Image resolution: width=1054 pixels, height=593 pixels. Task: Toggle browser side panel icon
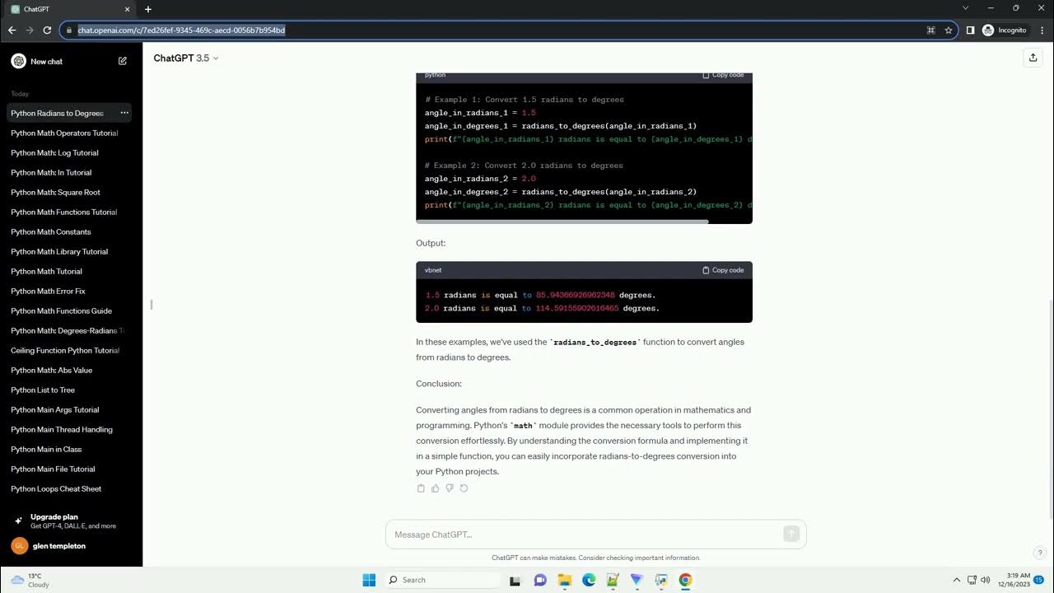pyautogui.click(x=971, y=30)
